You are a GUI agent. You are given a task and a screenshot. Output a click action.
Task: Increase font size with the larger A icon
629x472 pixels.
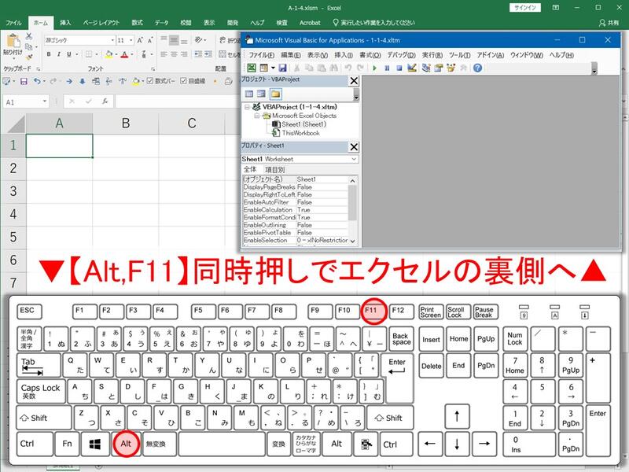pos(140,40)
